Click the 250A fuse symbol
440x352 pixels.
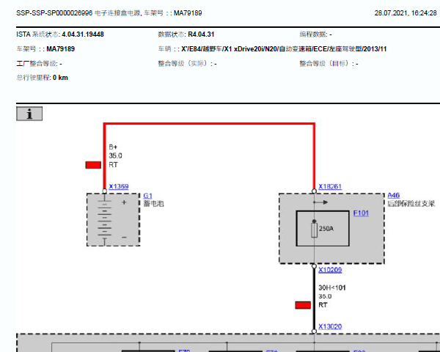point(315,229)
